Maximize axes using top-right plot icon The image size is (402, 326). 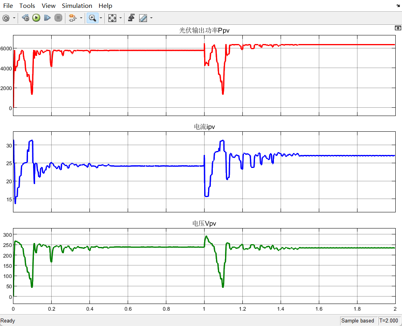398,28
